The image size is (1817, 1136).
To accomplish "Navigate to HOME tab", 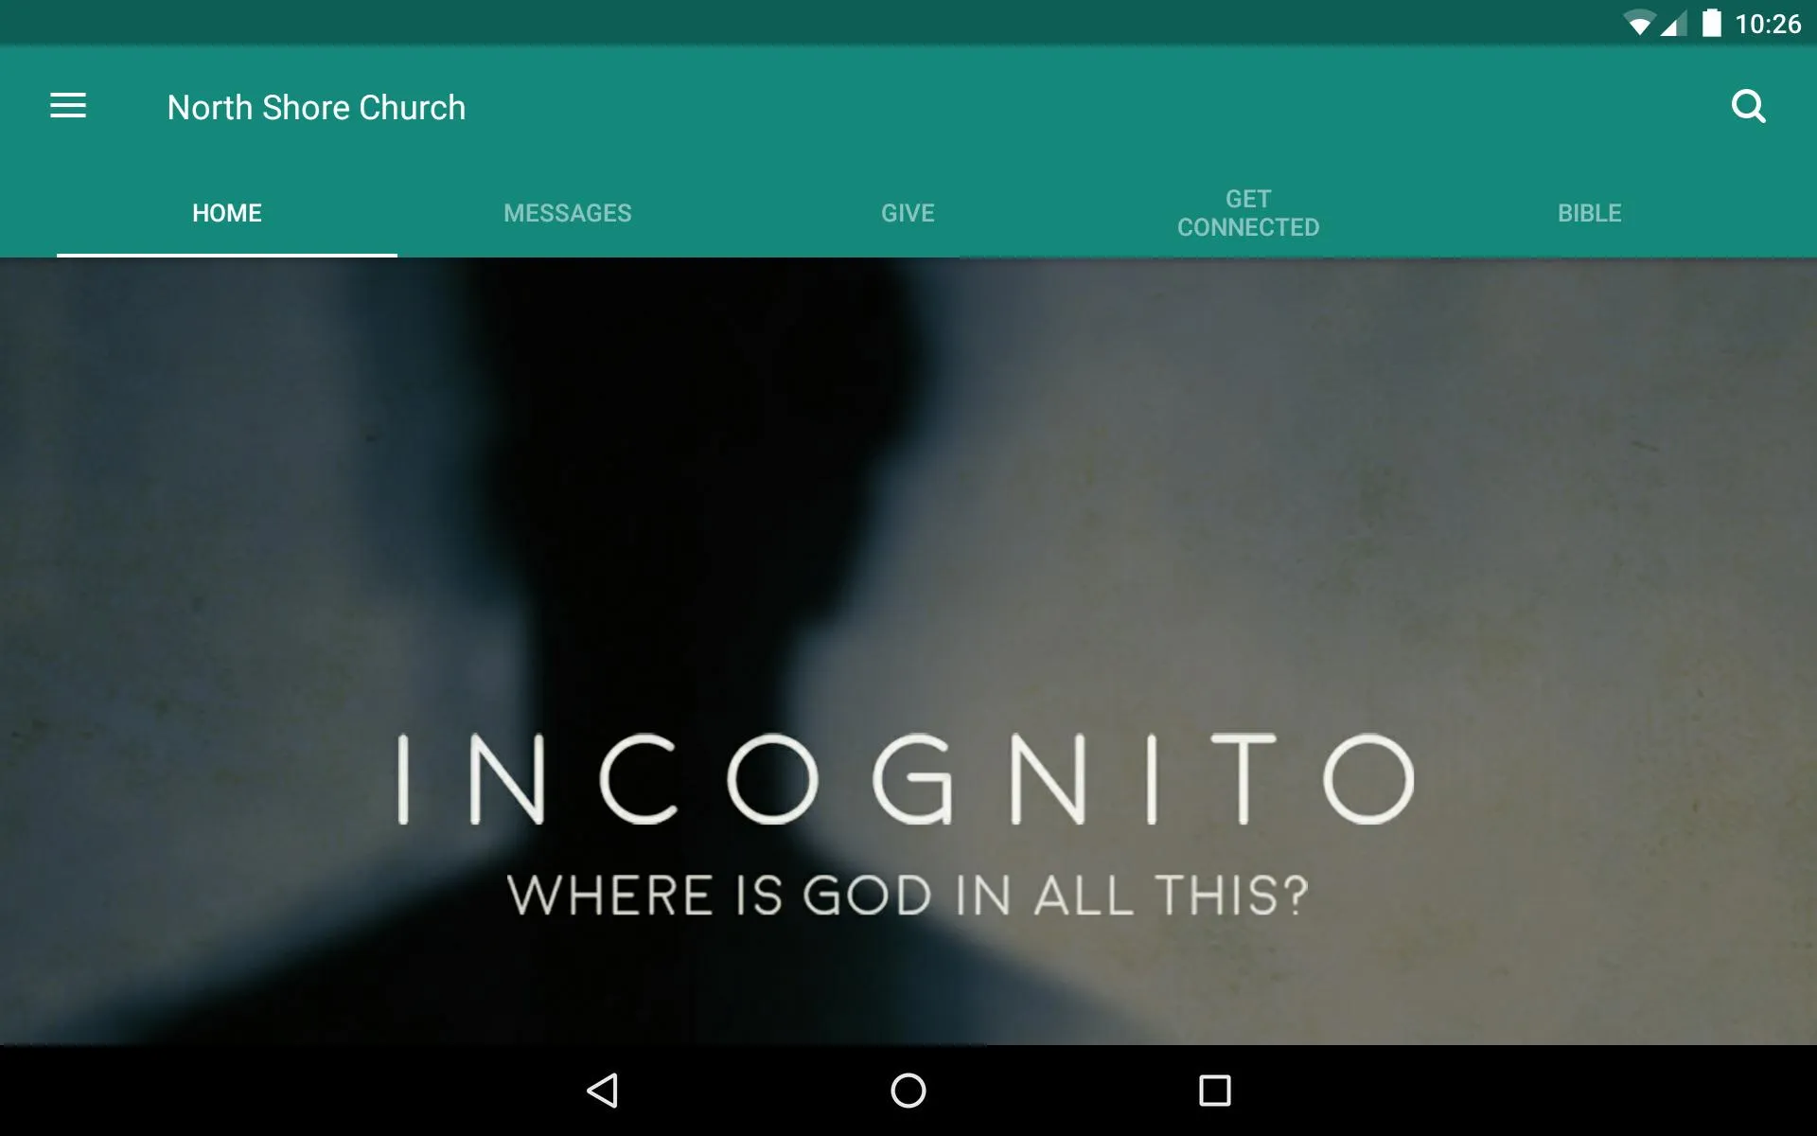I will pos(226,212).
